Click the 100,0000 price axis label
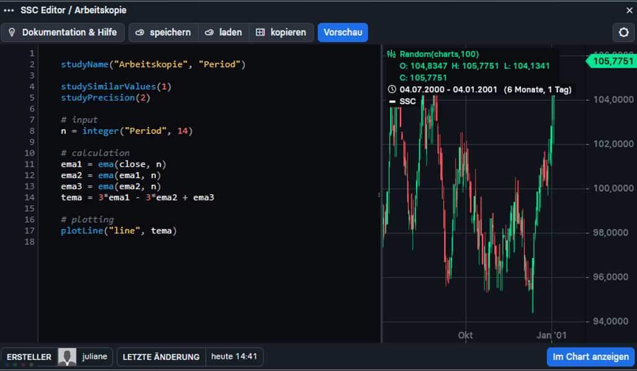The image size is (637, 371). [x=613, y=189]
